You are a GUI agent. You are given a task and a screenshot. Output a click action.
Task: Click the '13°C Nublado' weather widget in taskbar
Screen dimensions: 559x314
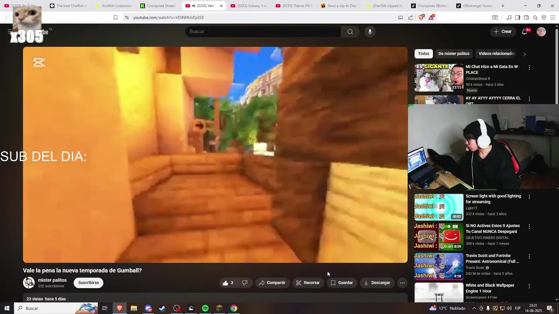tap(448, 308)
